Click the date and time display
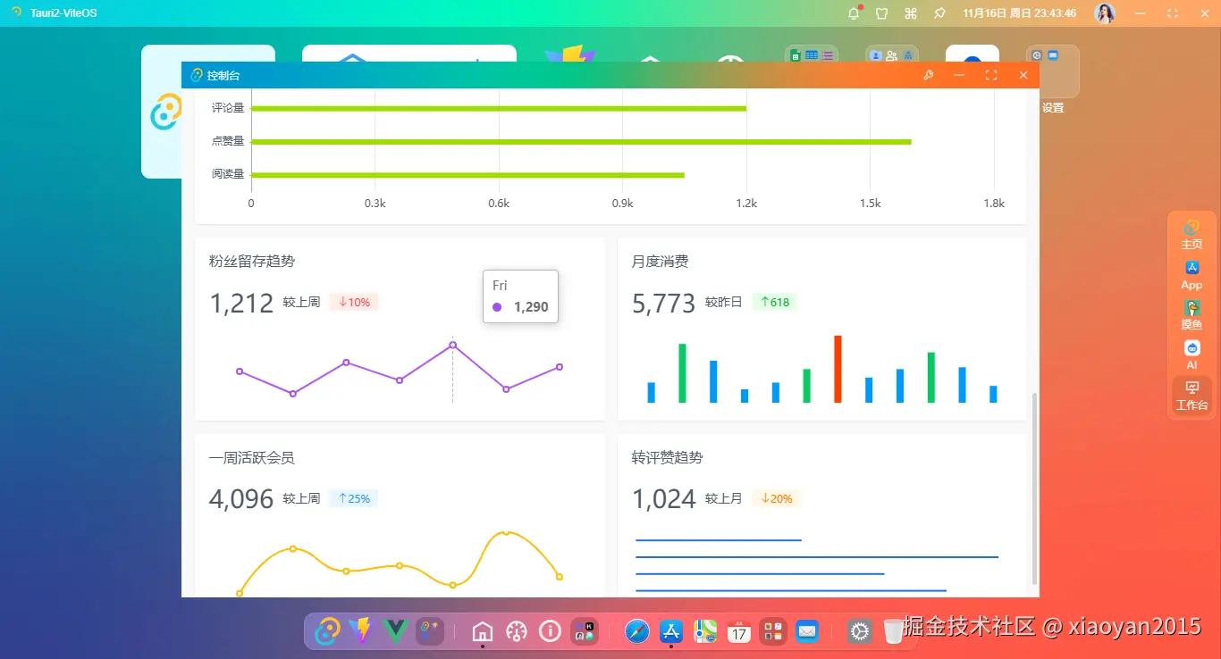Screen dimensions: 1221x659 tap(1020, 13)
